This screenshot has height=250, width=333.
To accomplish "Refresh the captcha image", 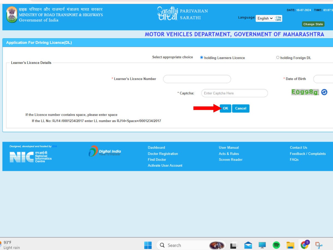I will point(324,92).
